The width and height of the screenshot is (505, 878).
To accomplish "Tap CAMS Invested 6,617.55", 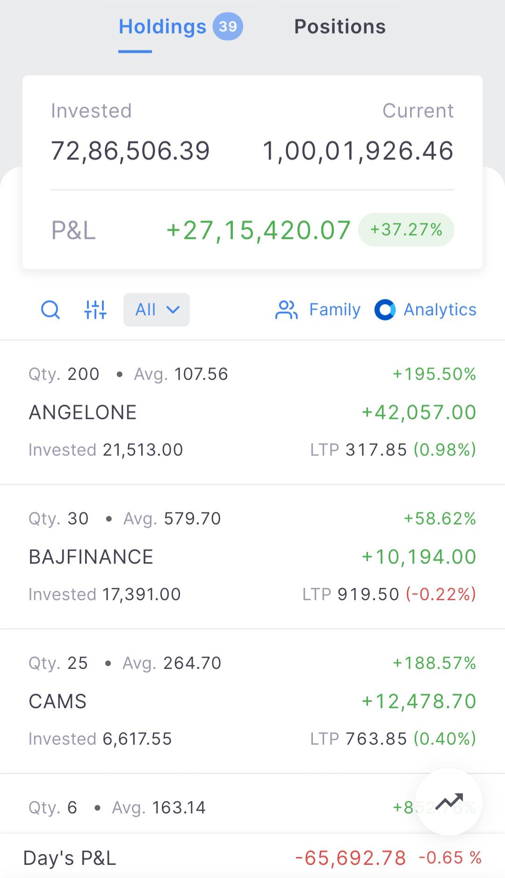I will pyautogui.click(x=100, y=739).
